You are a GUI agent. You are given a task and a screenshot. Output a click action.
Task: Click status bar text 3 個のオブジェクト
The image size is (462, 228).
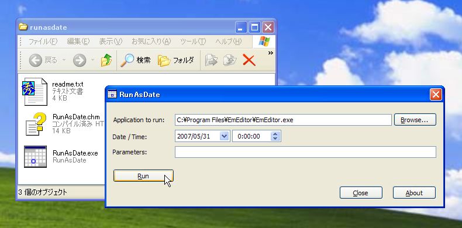tap(43, 192)
